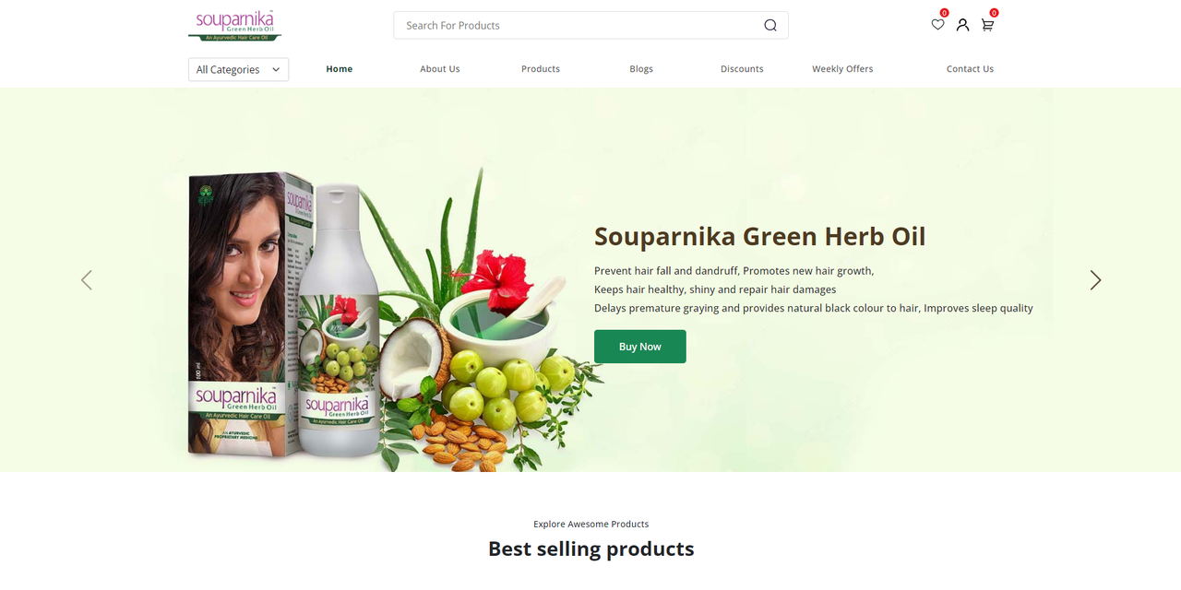
Task: Select the Home menu item
Action: 340,69
